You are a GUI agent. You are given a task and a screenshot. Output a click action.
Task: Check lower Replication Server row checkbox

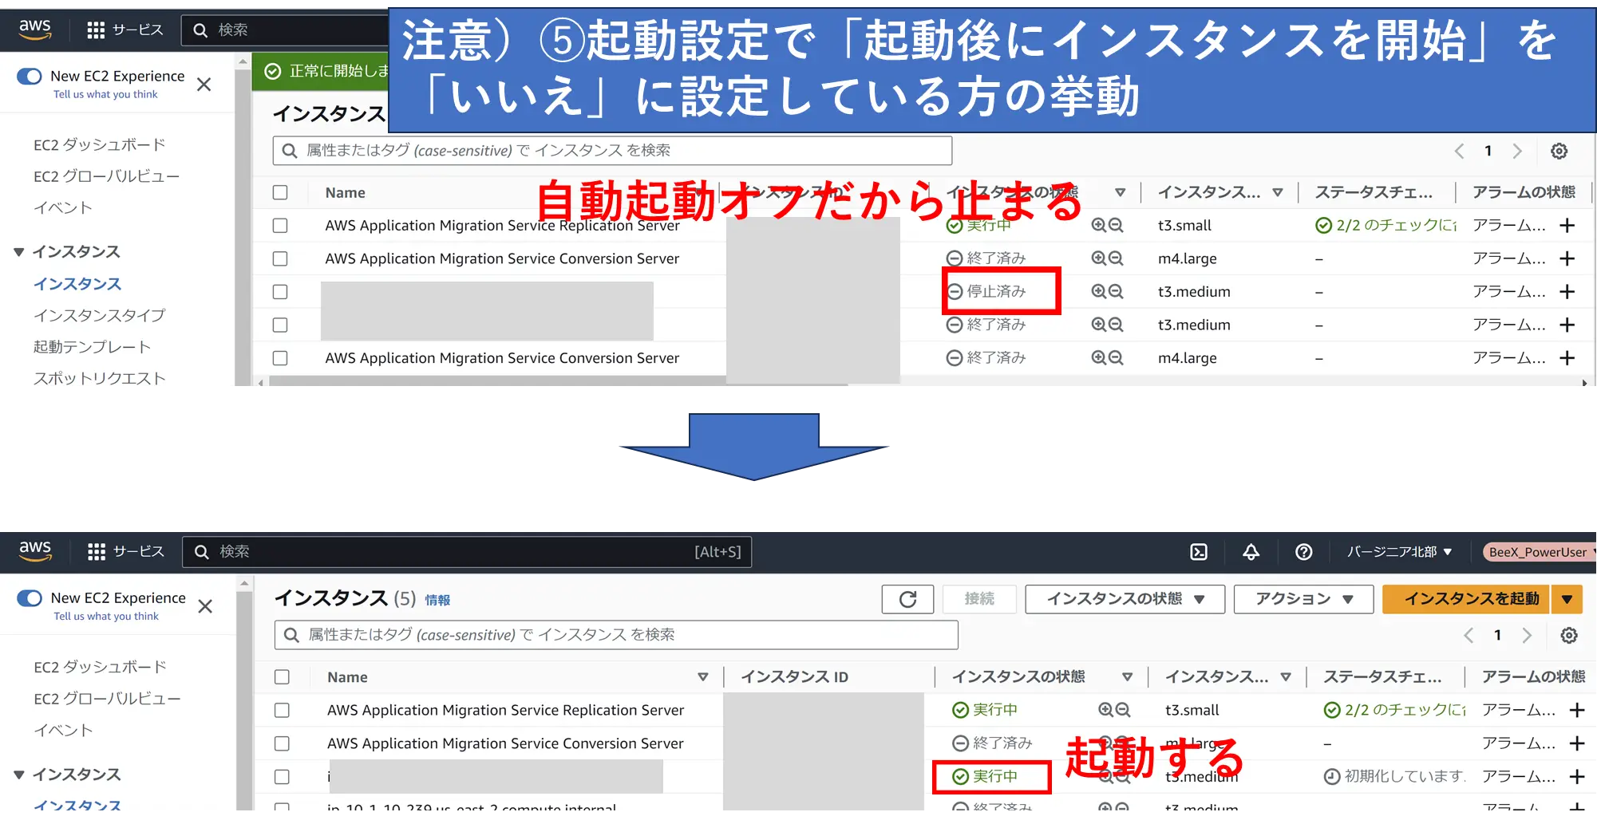pos(282,710)
